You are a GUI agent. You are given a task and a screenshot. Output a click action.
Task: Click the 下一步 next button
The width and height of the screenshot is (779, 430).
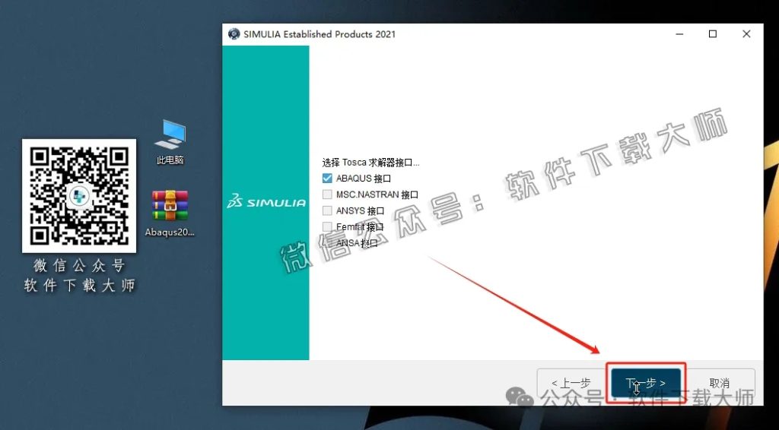click(645, 383)
